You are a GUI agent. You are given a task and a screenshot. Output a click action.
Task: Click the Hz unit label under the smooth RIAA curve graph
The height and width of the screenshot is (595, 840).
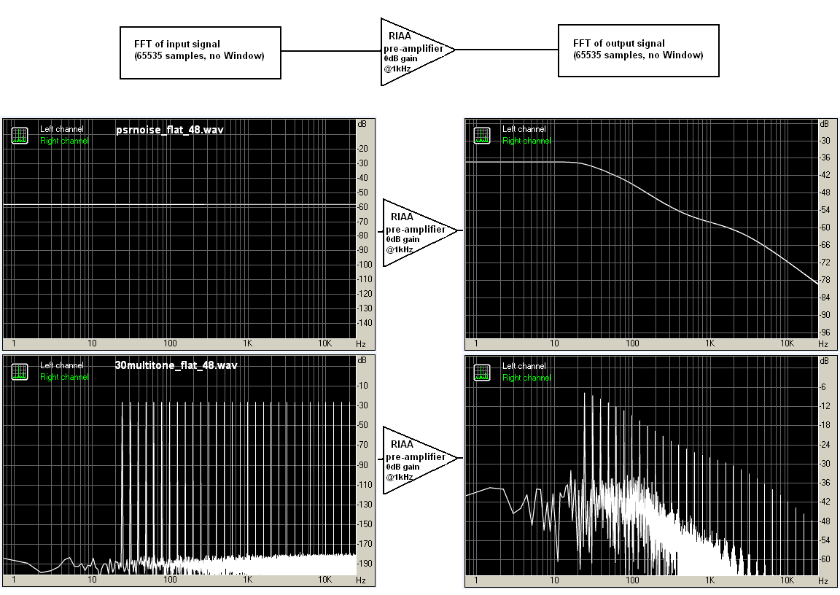click(x=823, y=344)
